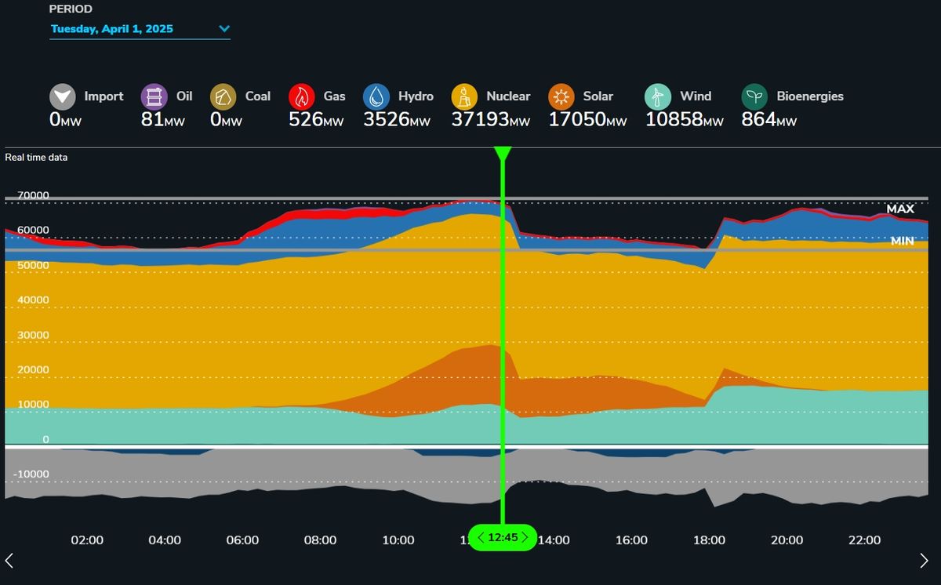Click the MIN line label on chart
The image size is (941, 585).
point(902,242)
